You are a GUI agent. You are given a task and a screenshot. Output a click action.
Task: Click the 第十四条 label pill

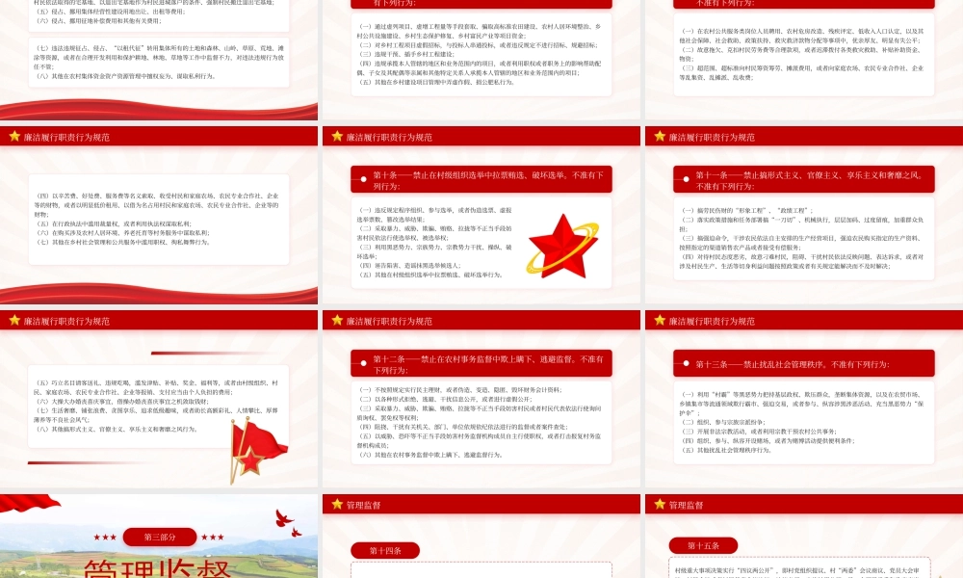coord(385,551)
